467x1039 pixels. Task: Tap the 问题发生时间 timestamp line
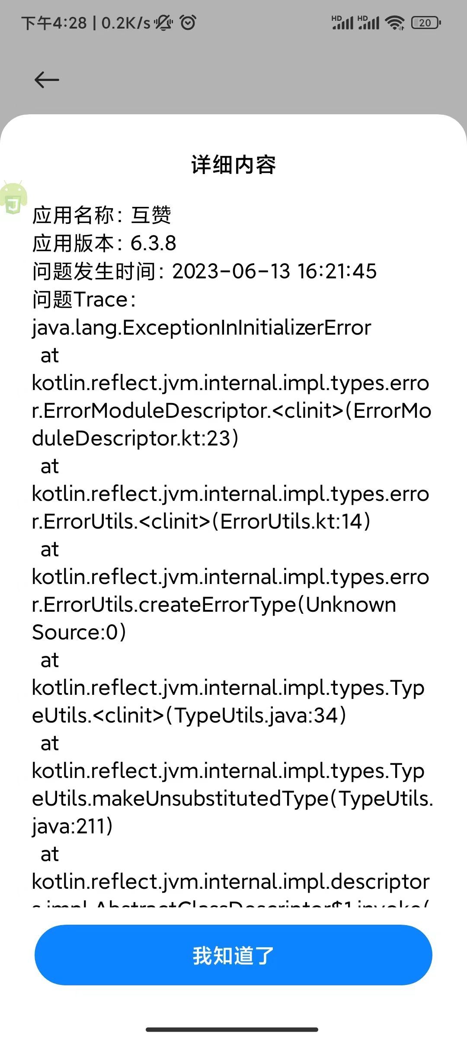205,271
